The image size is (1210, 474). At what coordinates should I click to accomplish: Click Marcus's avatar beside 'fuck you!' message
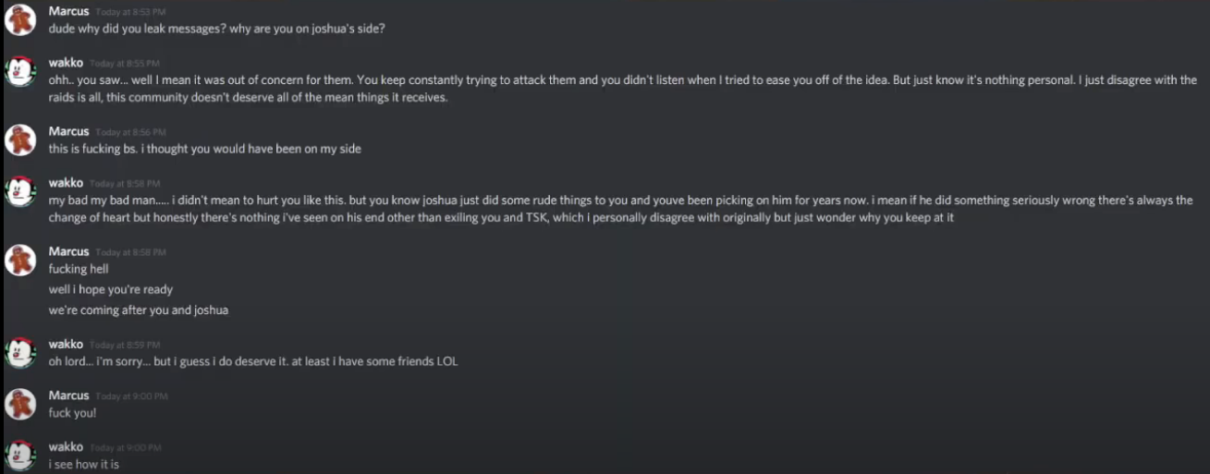[20, 404]
